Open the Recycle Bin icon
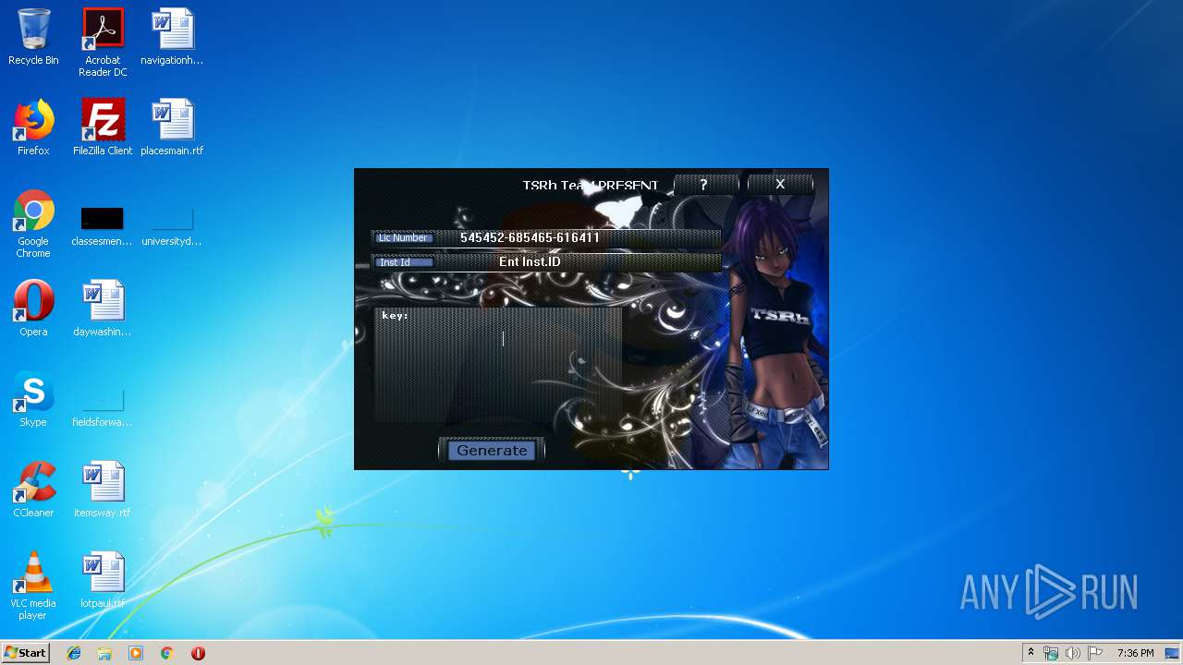Viewport: 1183px width, 665px height. click(33, 37)
